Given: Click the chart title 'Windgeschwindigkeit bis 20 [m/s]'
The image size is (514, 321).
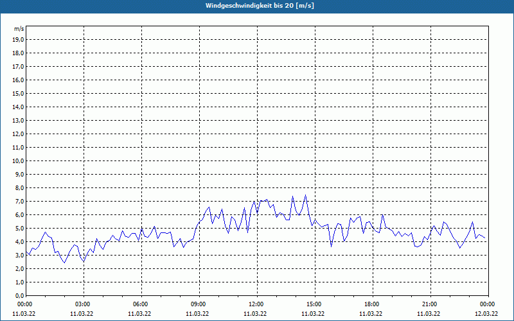Looking at the screenshot, I should (x=260, y=6).
